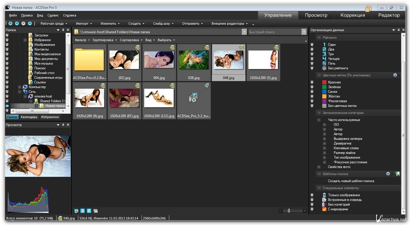Expand the 'Избранное' folder tree node
This screenshot has height=225, width=410.
(x=25, y=40)
